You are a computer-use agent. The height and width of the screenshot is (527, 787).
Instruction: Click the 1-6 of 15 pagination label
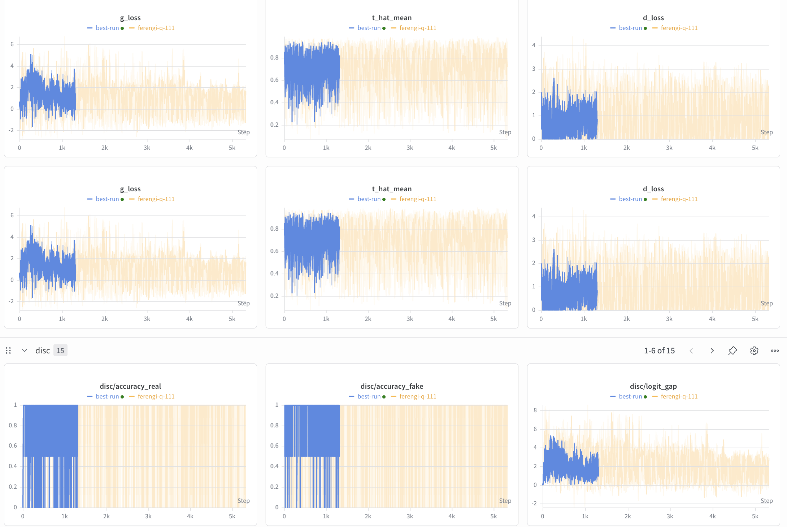pos(659,350)
